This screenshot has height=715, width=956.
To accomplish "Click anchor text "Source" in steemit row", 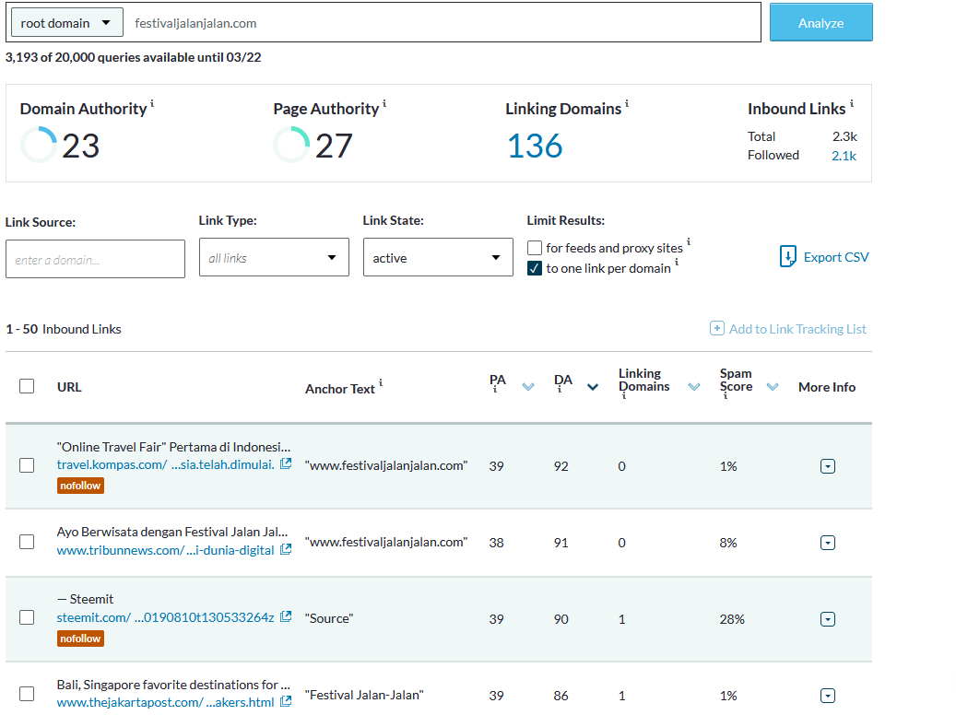I will point(329,618).
